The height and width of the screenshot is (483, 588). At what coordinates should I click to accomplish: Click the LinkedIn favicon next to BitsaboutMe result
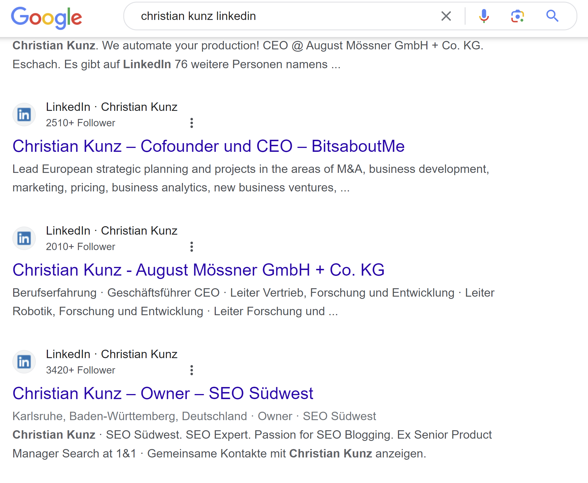[24, 114]
